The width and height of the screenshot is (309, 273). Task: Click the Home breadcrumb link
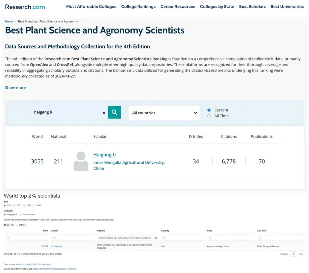[x=9, y=21]
